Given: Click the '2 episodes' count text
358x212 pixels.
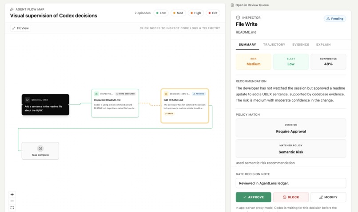Looking at the screenshot, I should [x=143, y=13].
